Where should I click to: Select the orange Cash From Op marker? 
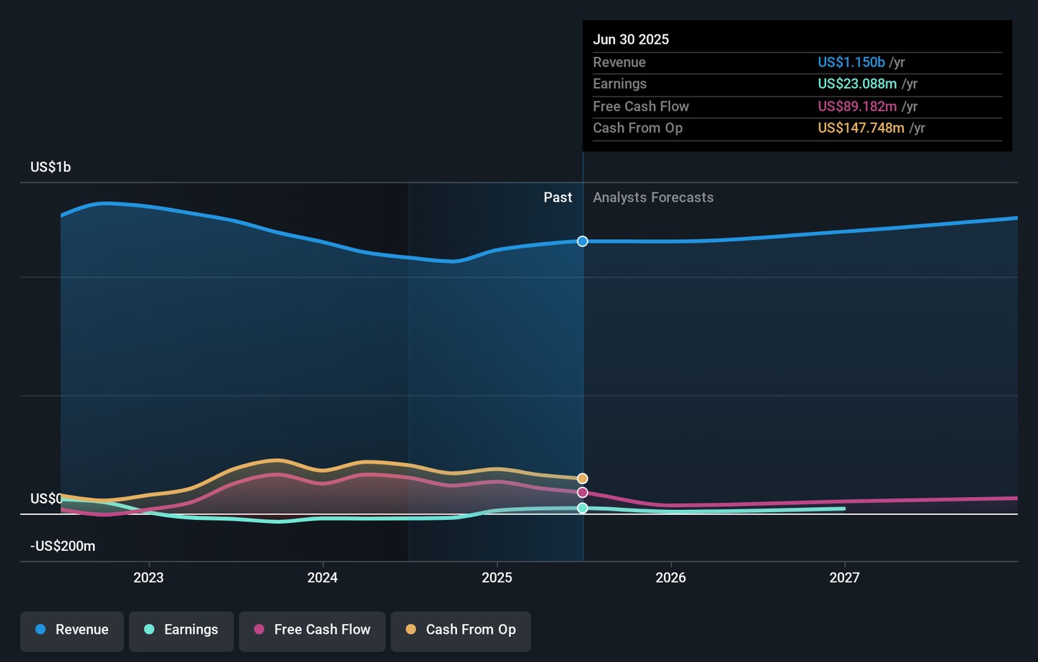point(582,478)
